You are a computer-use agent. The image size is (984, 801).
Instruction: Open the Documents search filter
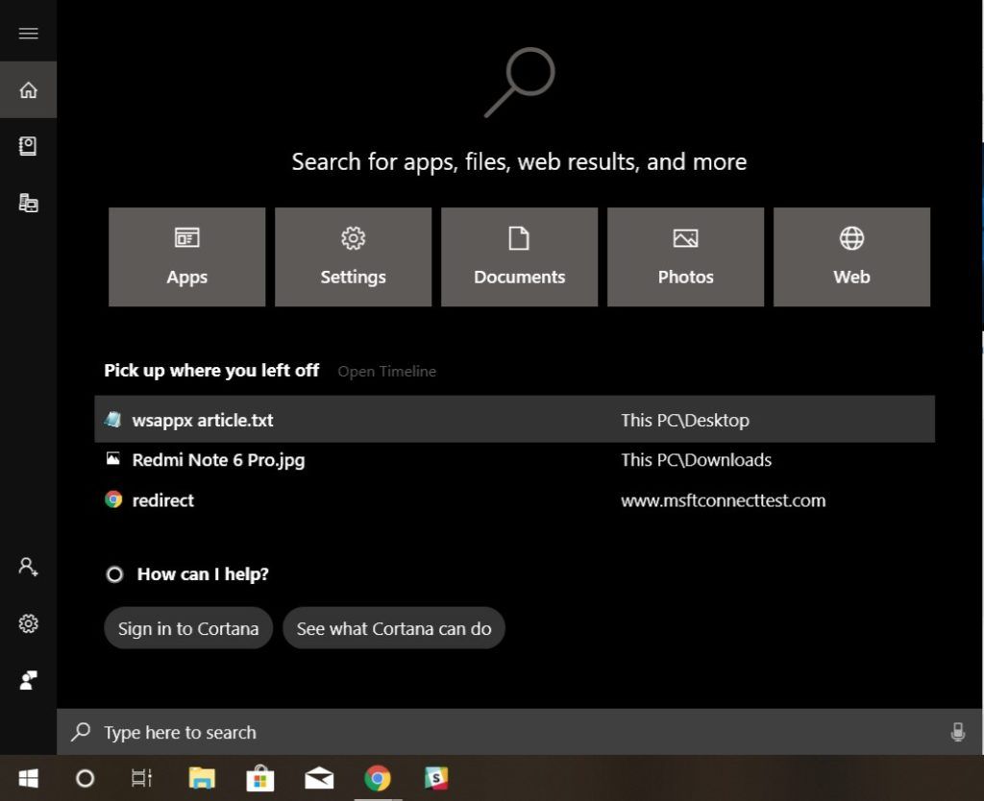pos(519,256)
